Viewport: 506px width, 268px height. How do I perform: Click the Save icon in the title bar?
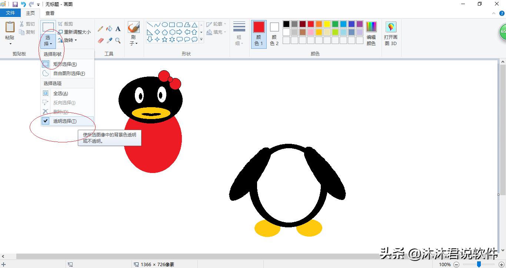point(15,4)
